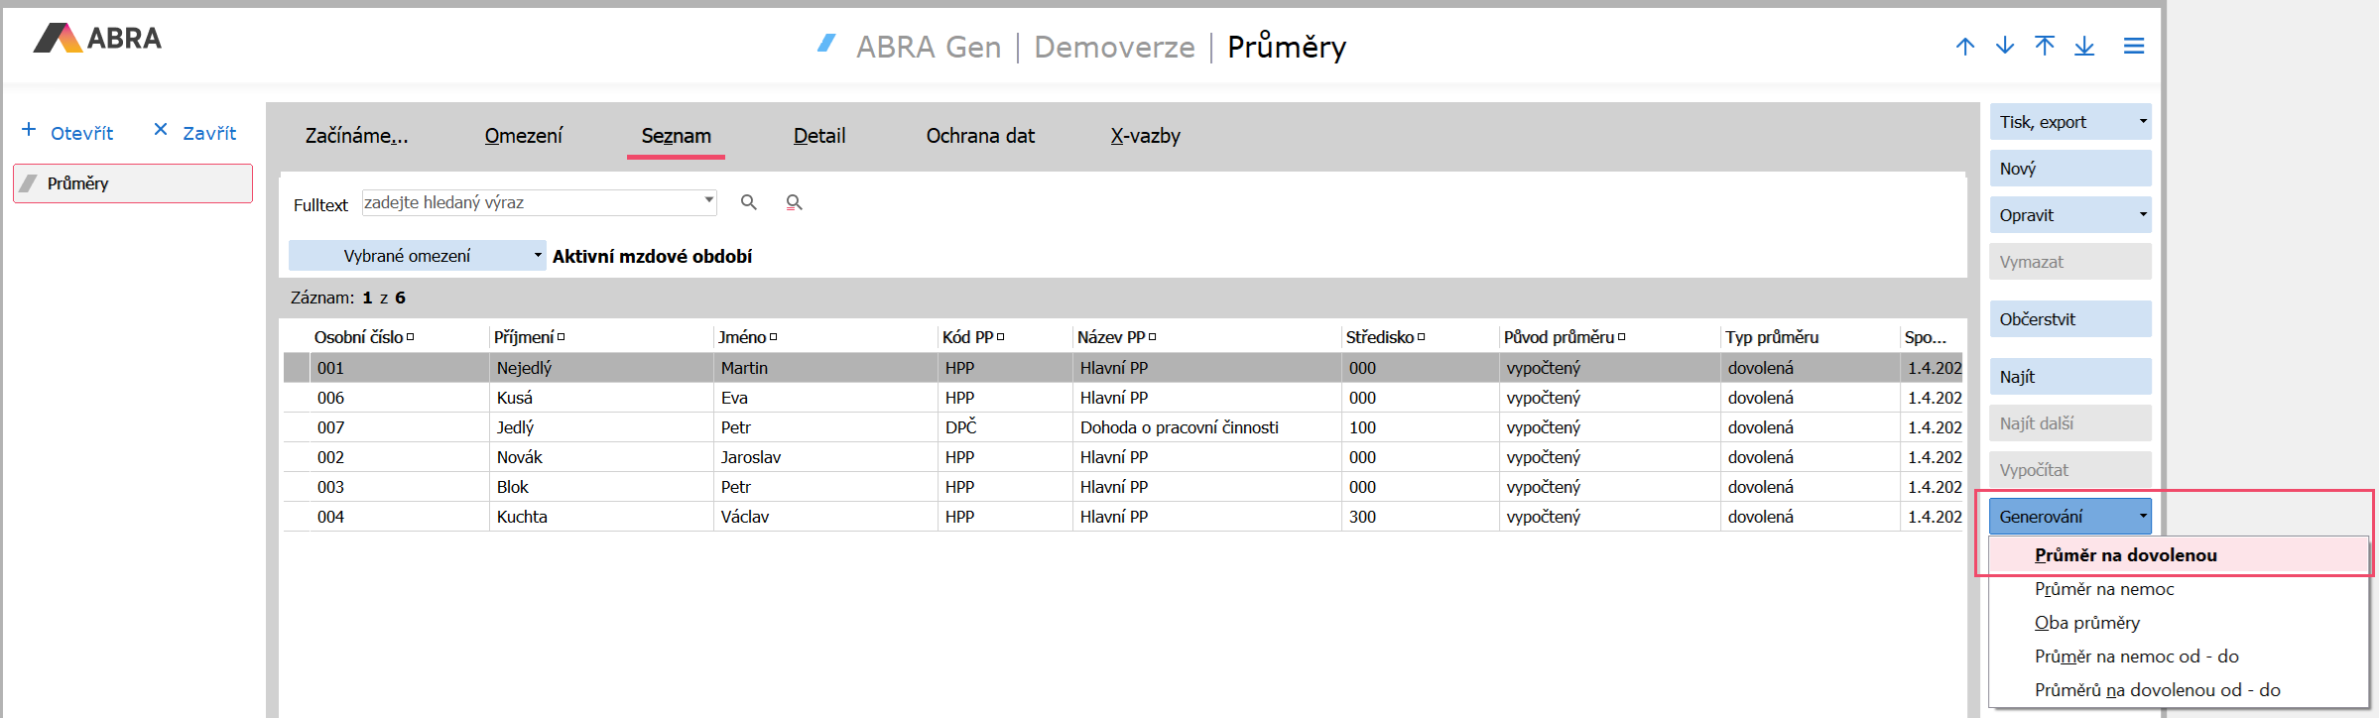The width and height of the screenshot is (2379, 718).
Task: Click the second fulltext search icon
Action: (794, 202)
